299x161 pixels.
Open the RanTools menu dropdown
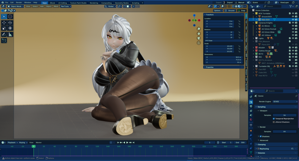pyautogui.click(x=66, y=7)
